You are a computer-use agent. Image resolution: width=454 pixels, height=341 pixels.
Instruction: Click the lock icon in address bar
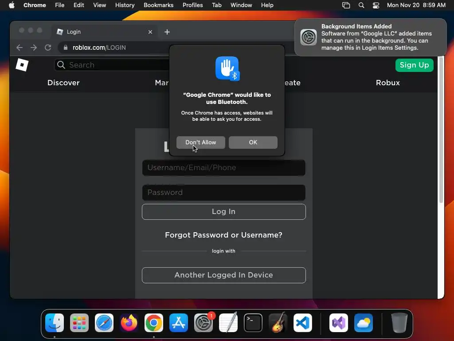point(66,48)
